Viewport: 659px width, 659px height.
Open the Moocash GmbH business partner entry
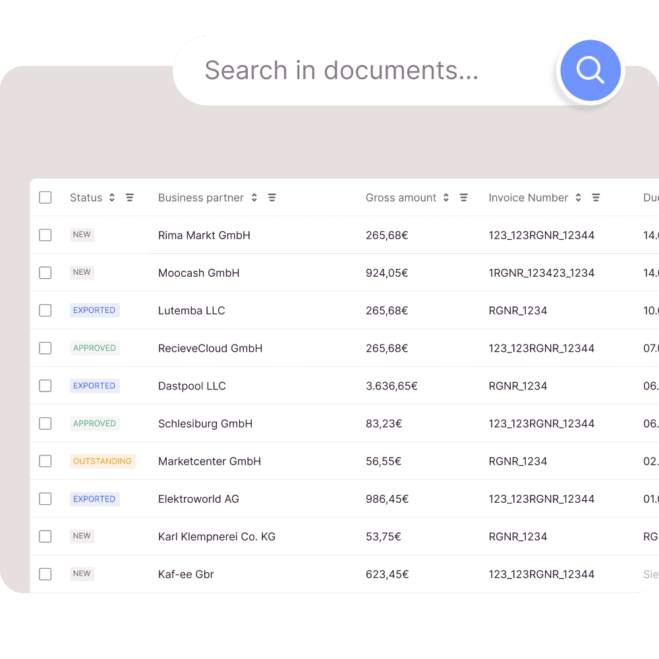pyautogui.click(x=198, y=273)
